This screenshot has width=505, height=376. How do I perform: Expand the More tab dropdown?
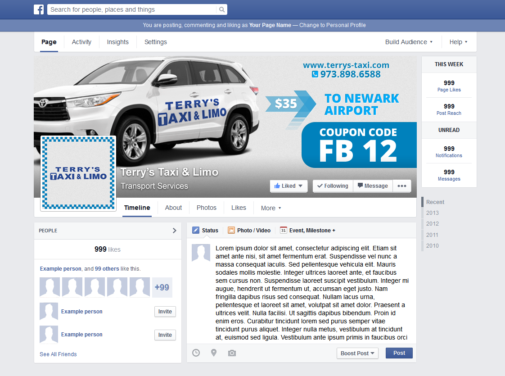tap(271, 208)
